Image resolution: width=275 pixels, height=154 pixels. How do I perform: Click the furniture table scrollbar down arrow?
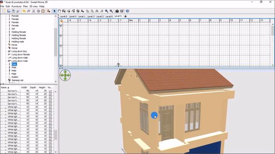click(x=55, y=152)
